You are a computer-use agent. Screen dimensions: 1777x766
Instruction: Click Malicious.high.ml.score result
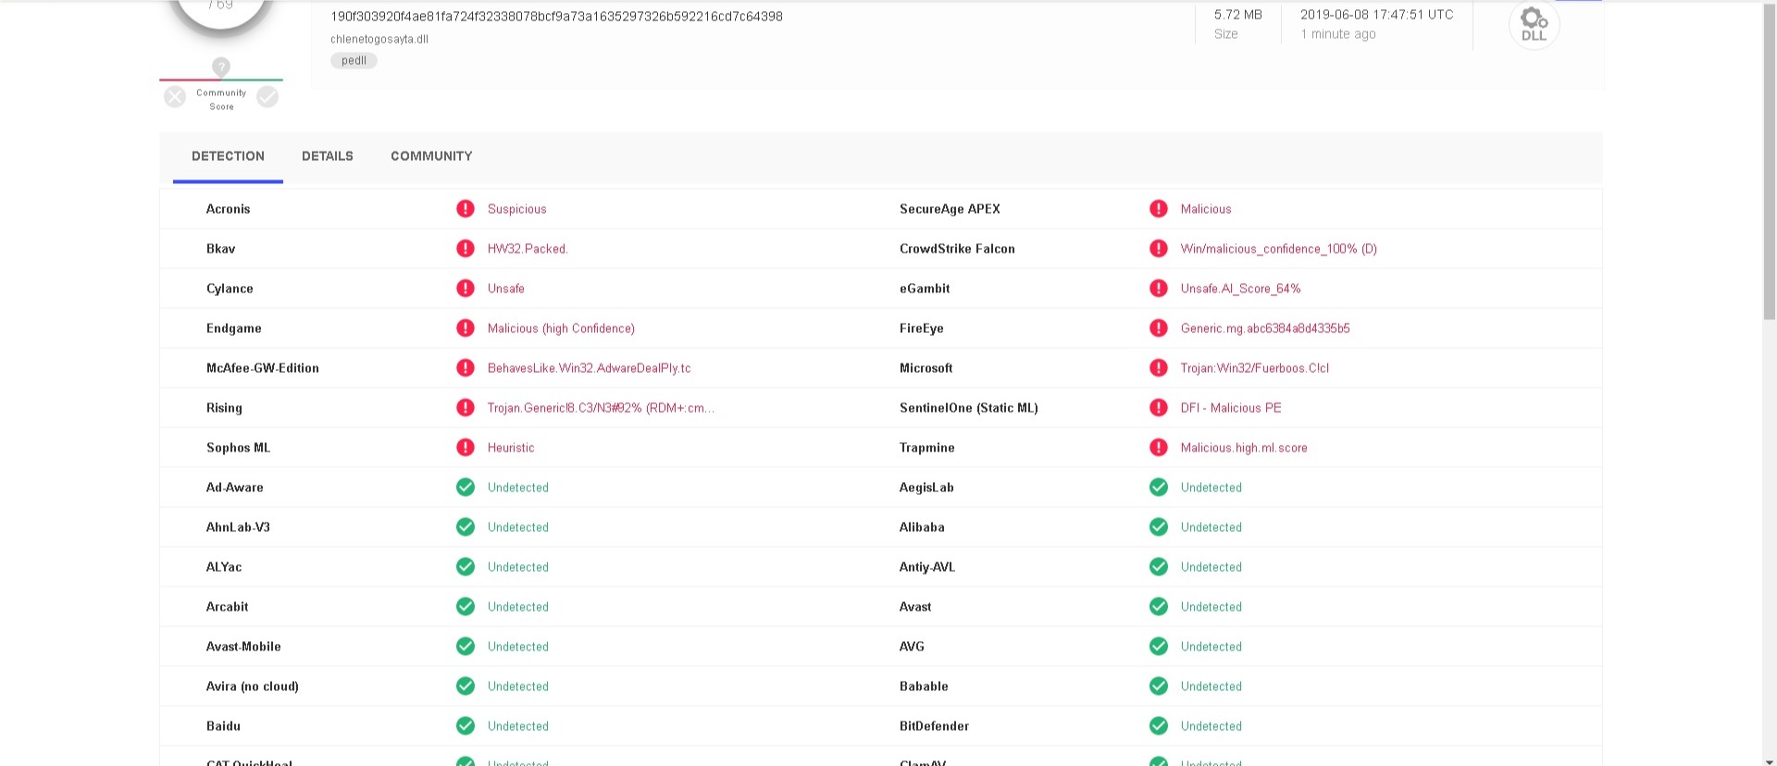[1244, 448]
